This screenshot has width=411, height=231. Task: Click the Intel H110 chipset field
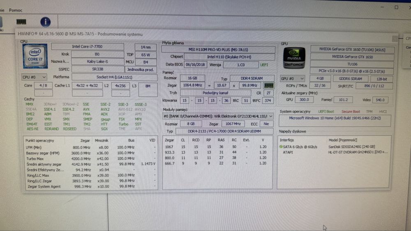pos(229,57)
